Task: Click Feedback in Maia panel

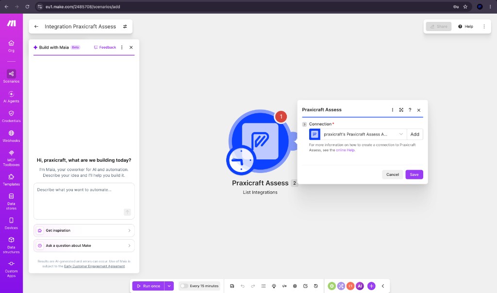Action: [x=105, y=47]
